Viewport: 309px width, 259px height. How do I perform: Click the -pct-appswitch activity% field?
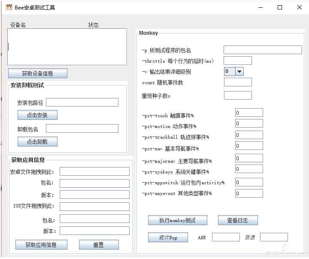coord(249,182)
